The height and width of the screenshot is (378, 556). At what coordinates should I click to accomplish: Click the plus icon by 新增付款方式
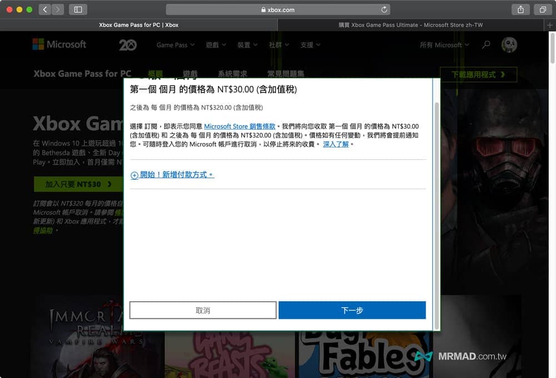click(x=134, y=175)
